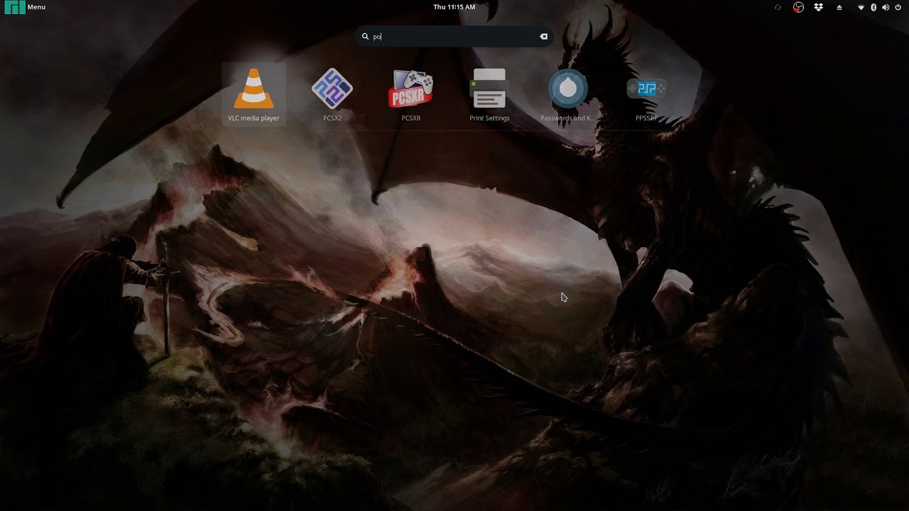Viewport: 909px width, 511px height.
Task: Open the Dropbox tray icon
Action: pos(819,7)
